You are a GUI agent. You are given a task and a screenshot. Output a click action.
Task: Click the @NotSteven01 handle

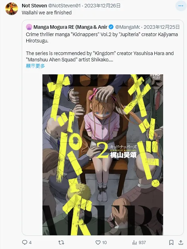tap(64, 6)
